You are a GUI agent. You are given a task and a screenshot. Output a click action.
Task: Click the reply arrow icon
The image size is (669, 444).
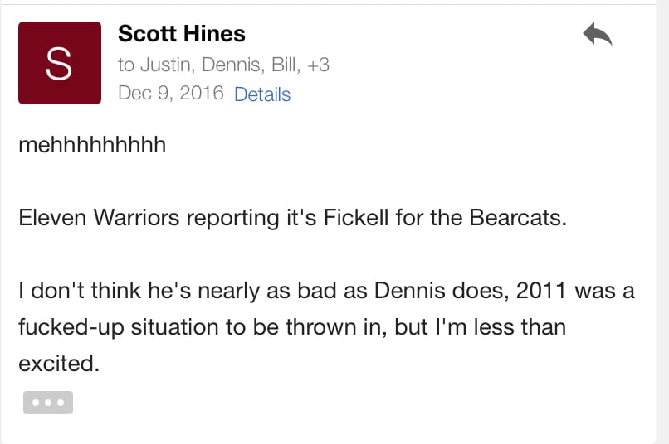pyautogui.click(x=598, y=34)
